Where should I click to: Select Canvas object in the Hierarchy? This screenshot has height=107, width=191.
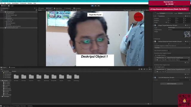[10, 21]
